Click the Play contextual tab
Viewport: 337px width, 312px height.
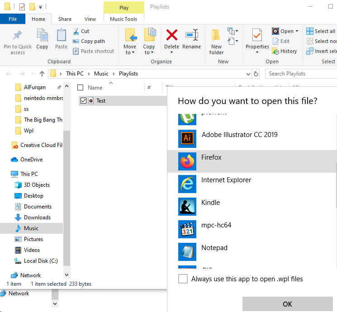(124, 8)
